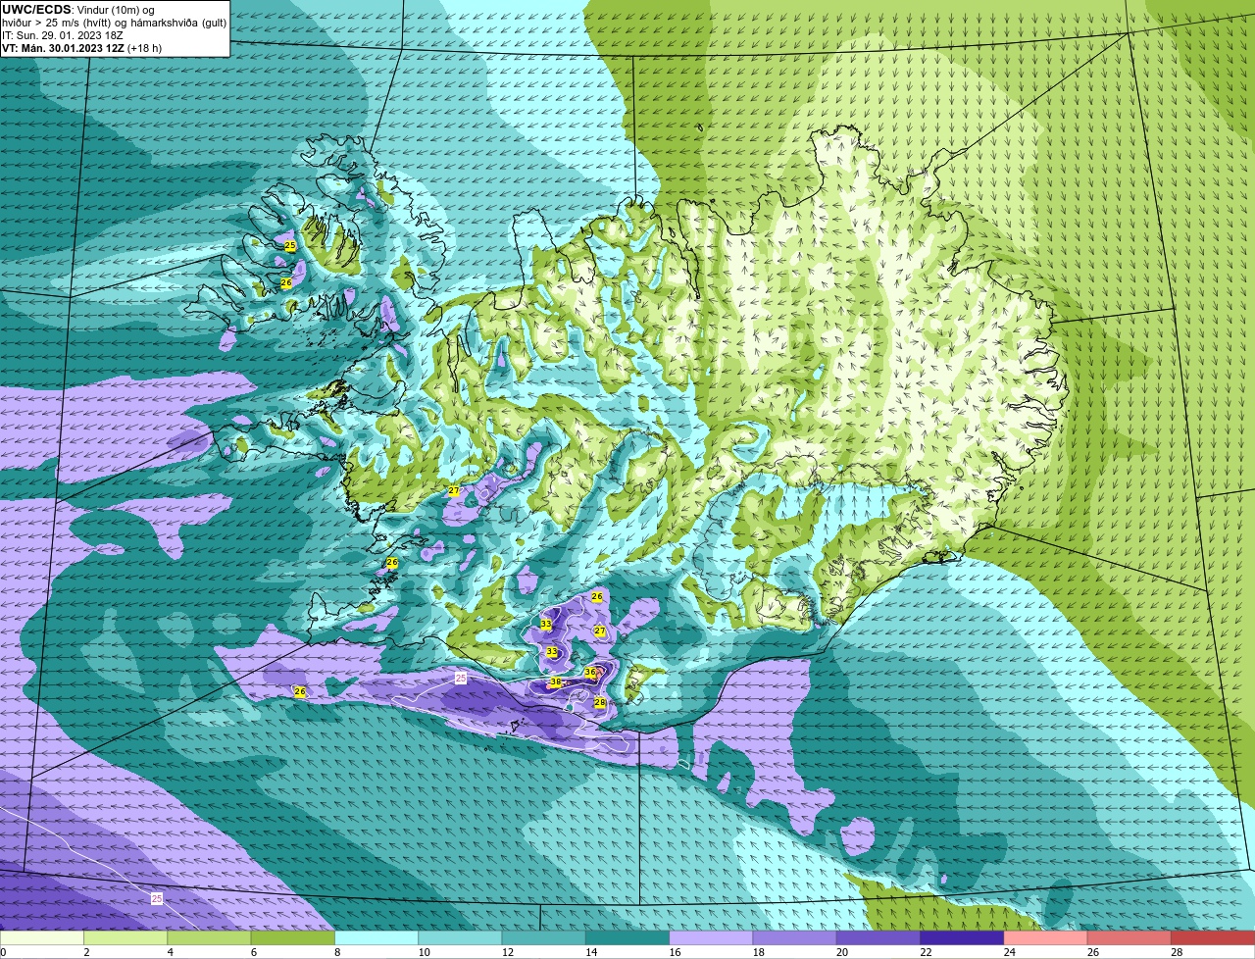Screen dimensions: 1255x959
Task: Click the legend scale label '10'
Action: [423, 952]
